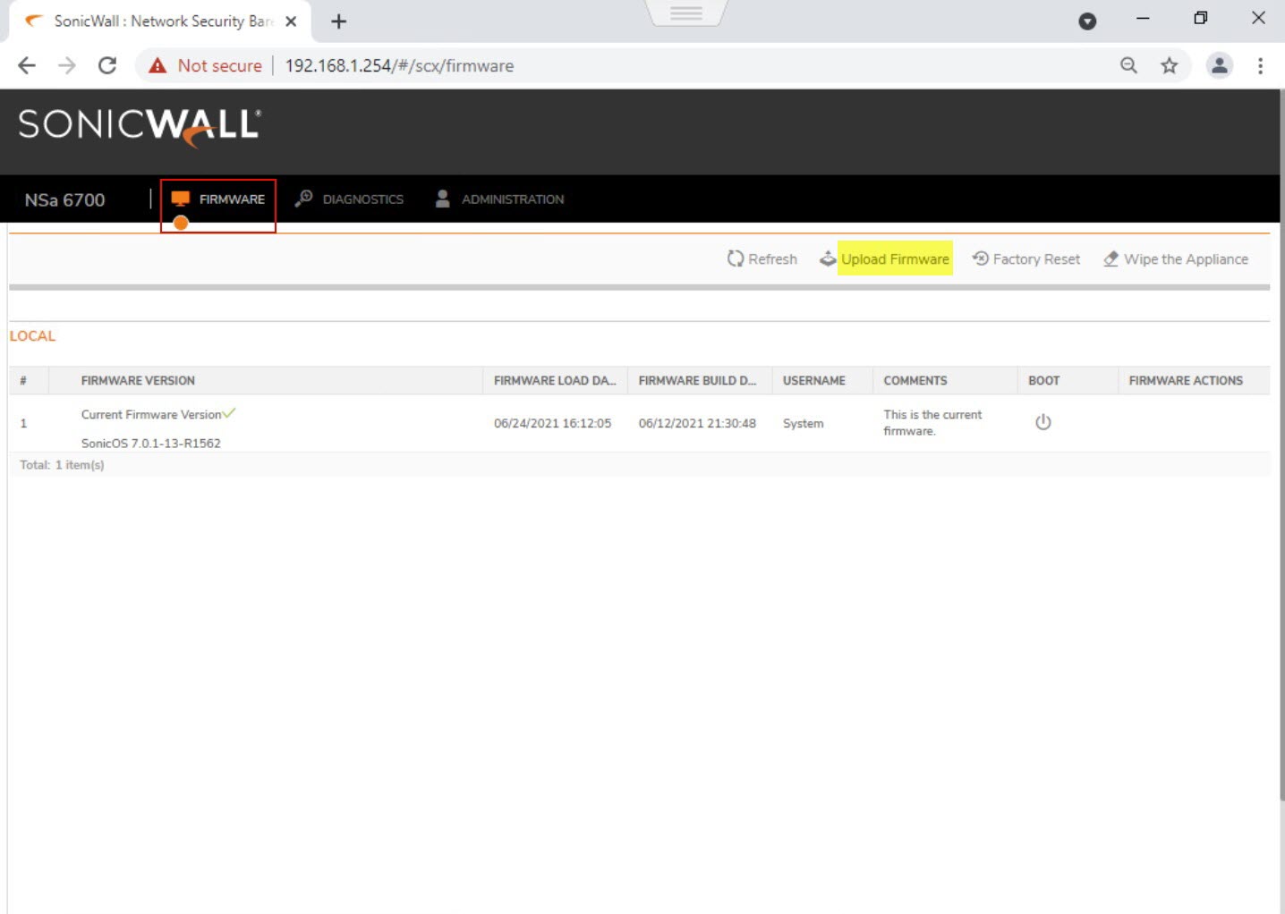The image size is (1285, 914).
Task: Bookmark this page with star icon
Action: click(1169, 65)
